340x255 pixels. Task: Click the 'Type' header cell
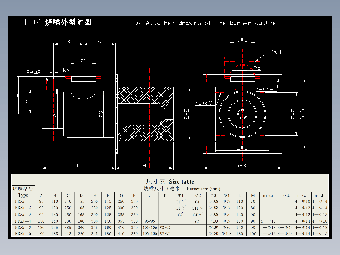pos(23,195)
